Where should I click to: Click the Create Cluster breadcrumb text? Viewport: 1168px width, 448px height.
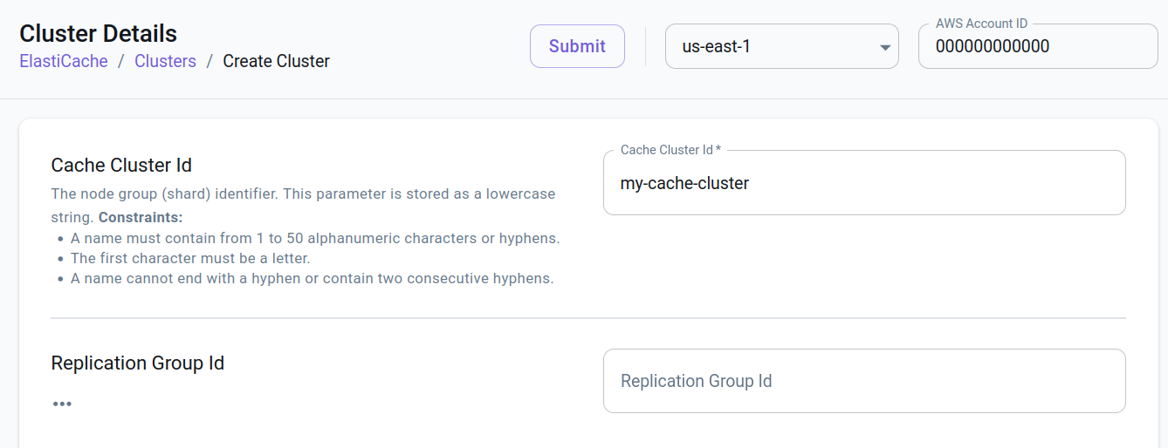coord(276,62)
